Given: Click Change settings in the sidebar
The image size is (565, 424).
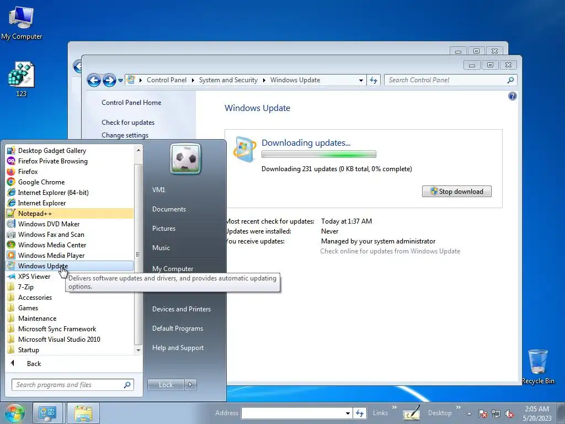Looking at the screenshot, I should pos(125,135).
